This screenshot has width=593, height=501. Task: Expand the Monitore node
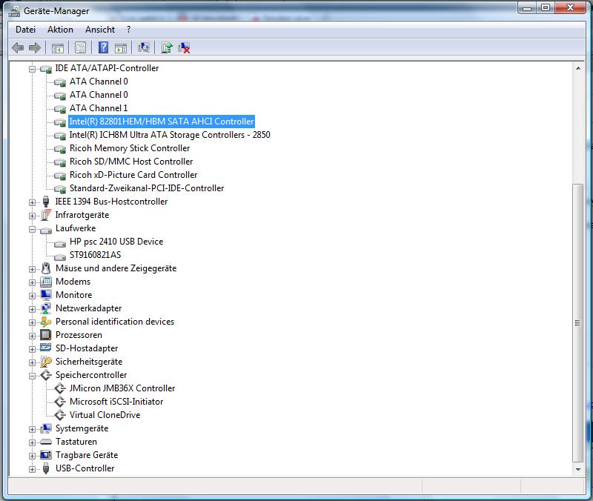click(x=32, y=296)
